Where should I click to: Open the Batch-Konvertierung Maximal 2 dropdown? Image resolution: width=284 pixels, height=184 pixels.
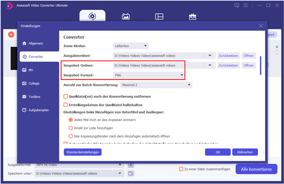pos(156,85)
